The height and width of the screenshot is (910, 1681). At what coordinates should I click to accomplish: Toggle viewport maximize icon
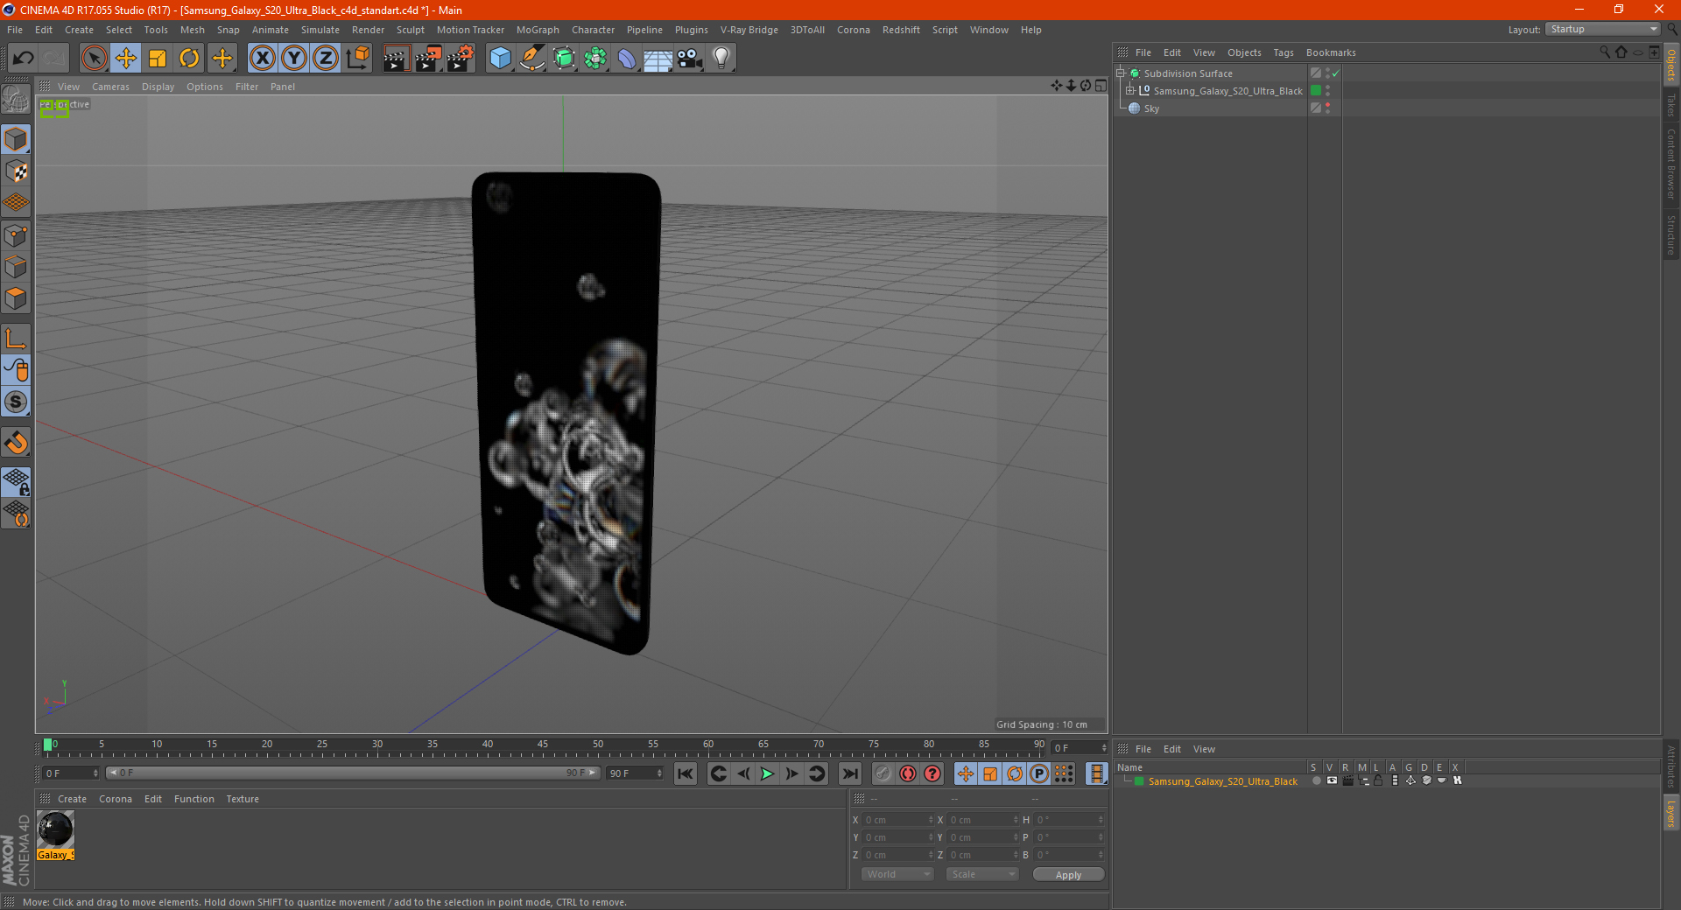pos(1101,86)
